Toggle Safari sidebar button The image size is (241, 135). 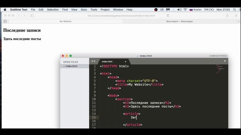(x=32, y=15)
